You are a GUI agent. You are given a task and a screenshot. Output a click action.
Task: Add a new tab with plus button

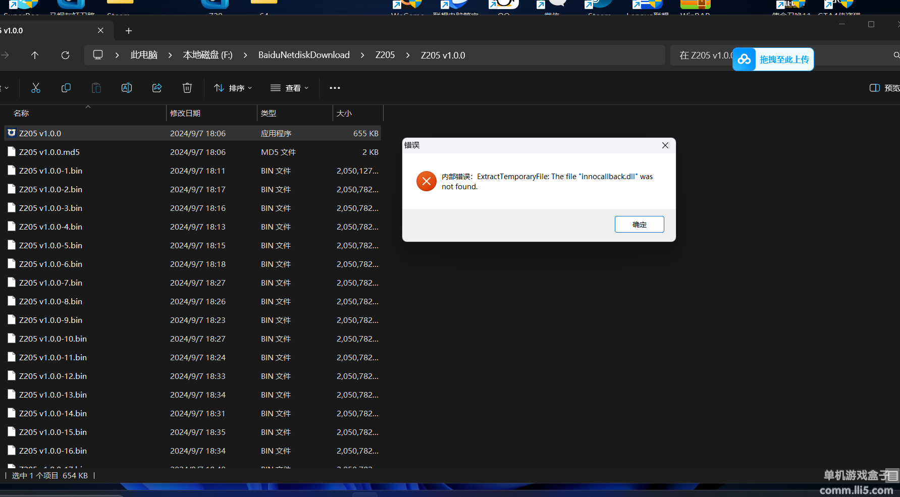coord(129,31)
